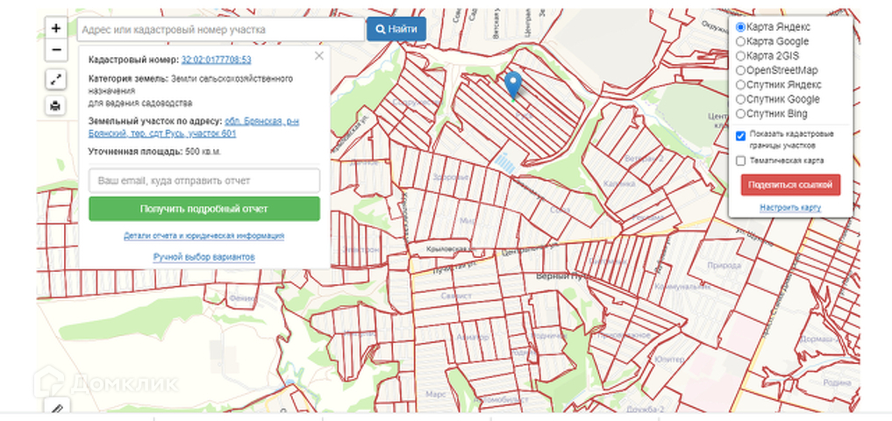Close the cadastral info panel

pos(319,55)
